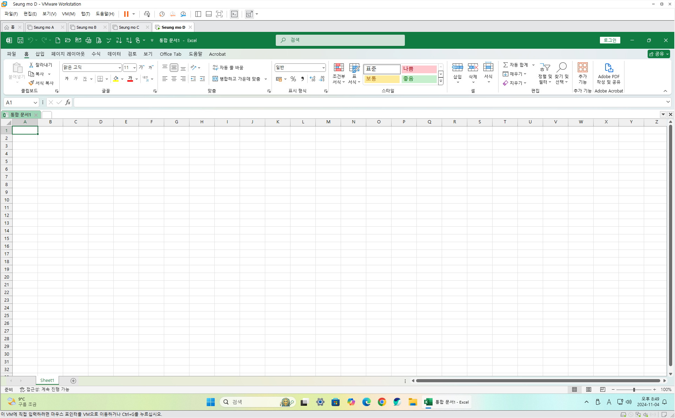Click the Conditional Formatting icon
The image size is (675, 418).
[339, 68]
